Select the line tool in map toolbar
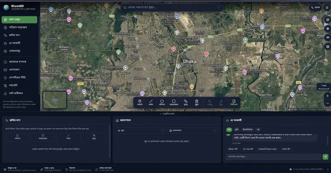Viewport: 331px width, 173px height. [x=151, y=102]
